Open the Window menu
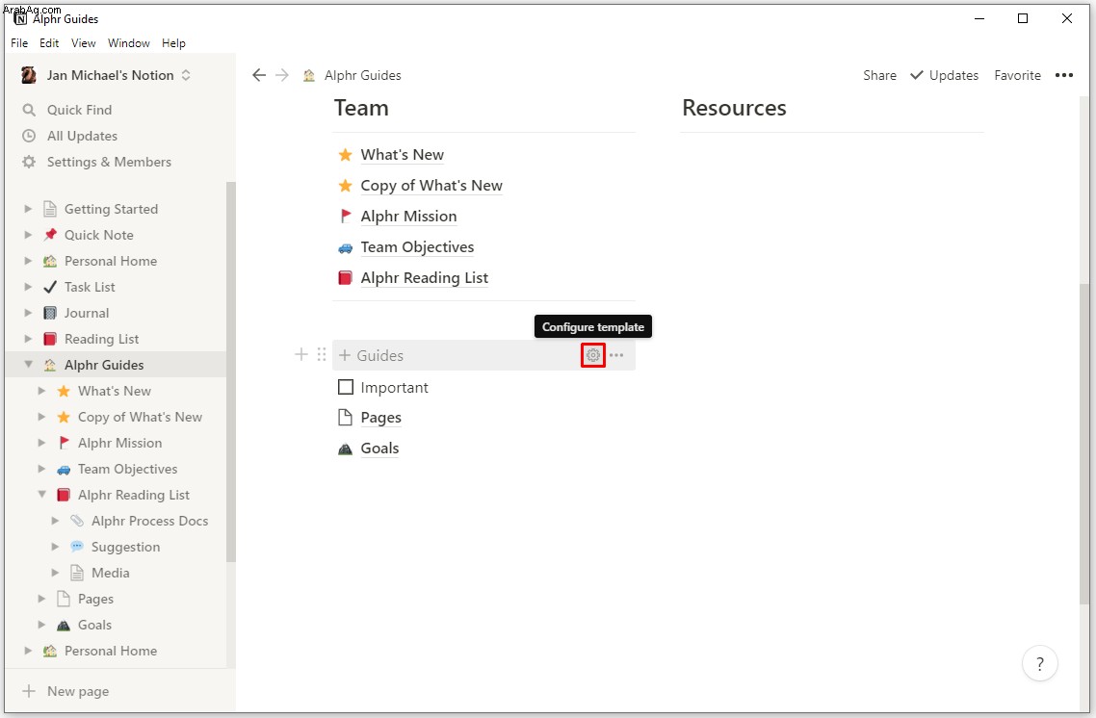Viewport: 1096px width, 718px height. [x=129, y=43]
